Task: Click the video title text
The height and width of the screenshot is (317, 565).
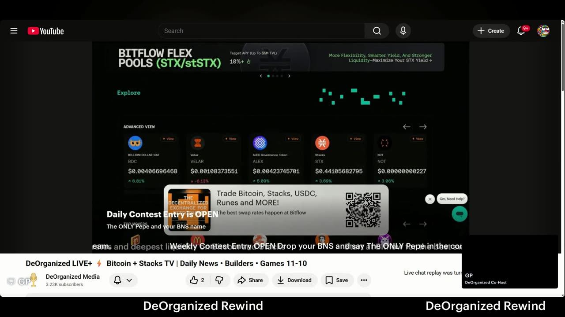Action: click(166, 263)
